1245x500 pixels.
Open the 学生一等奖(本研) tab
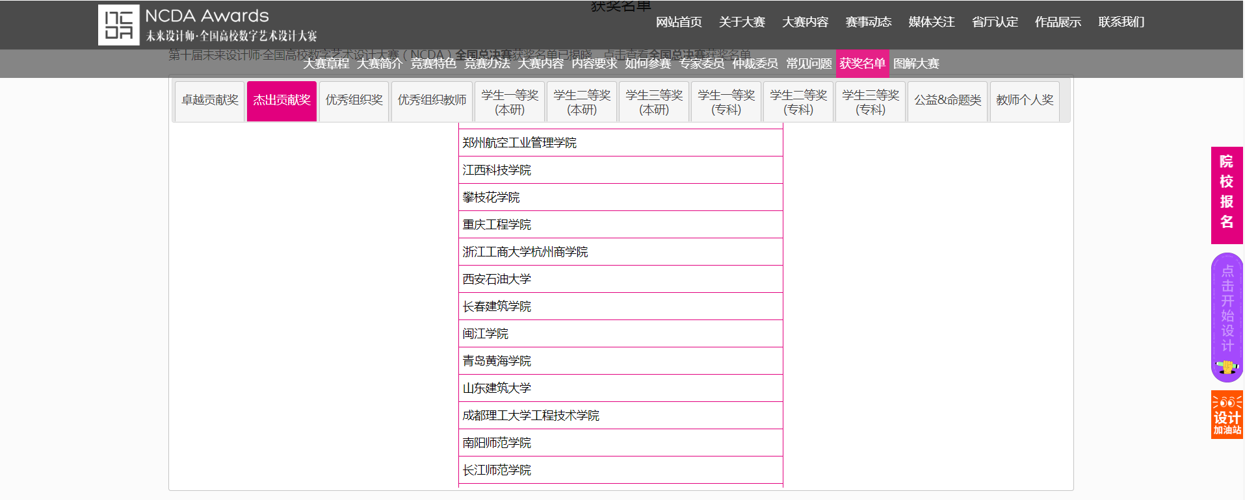tap(510, 102)
